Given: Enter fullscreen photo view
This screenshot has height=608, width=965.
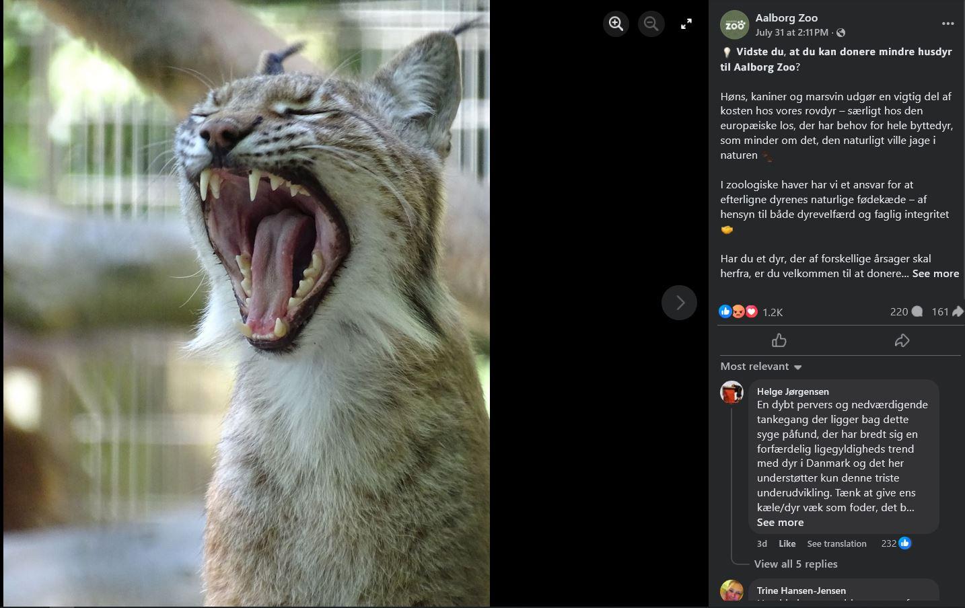Looking at the screenshot, I should tap(686, 24).
